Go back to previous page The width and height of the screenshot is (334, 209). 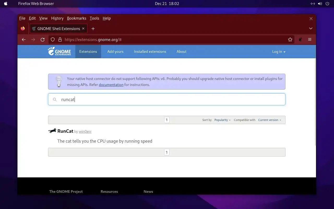[24, 39]
